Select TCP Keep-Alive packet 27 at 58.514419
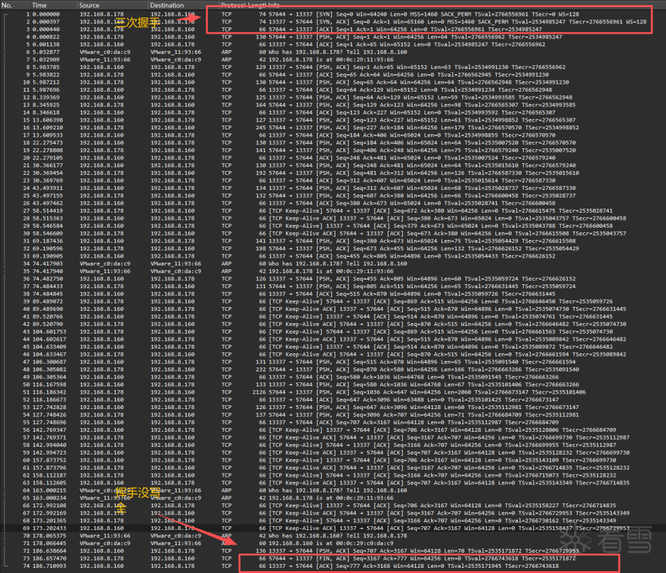666x573 pixels. click(x=333, y=211)
